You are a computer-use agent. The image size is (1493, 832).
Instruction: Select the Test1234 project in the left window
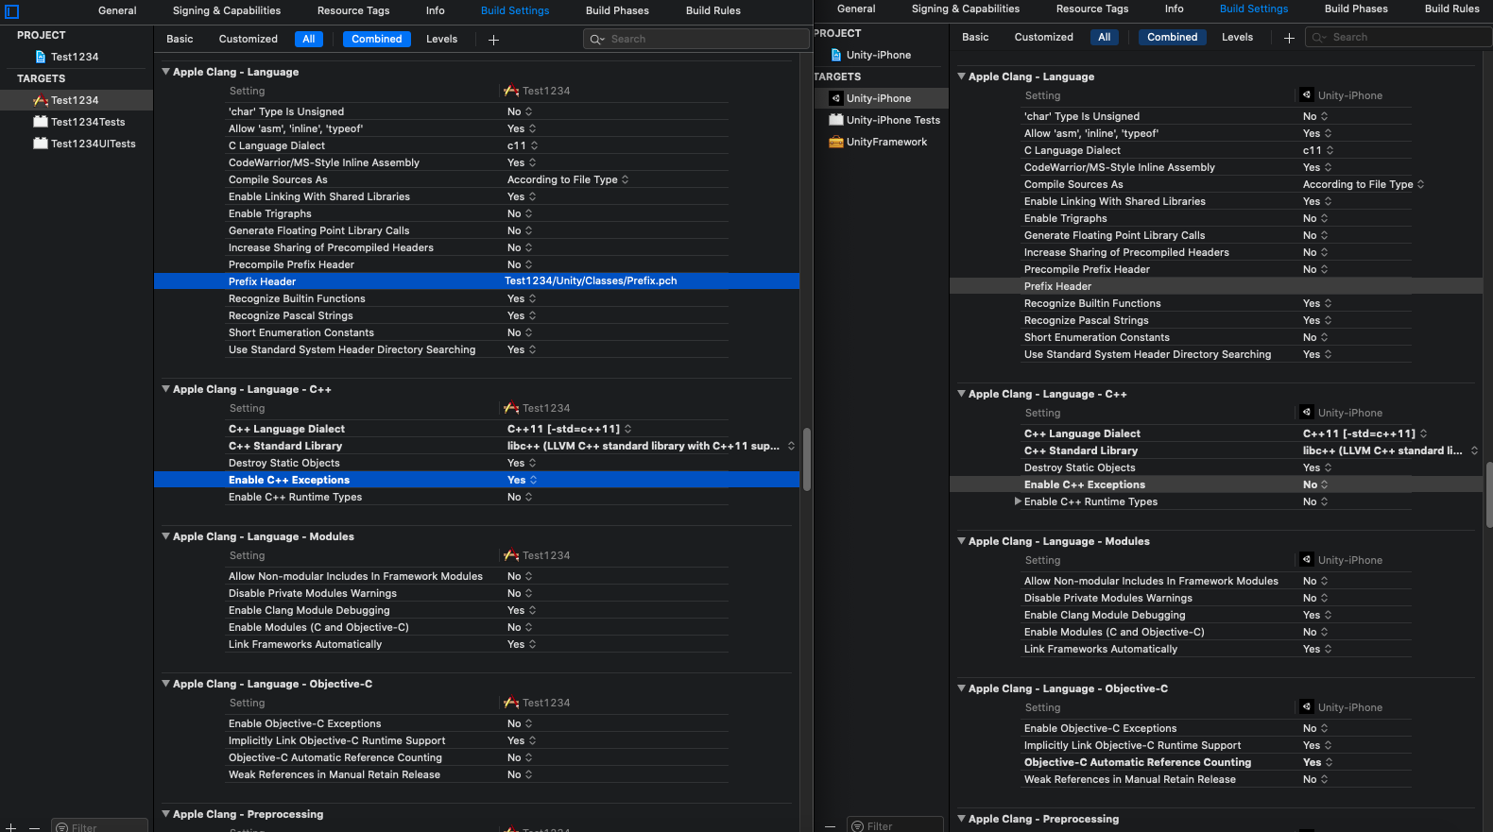coord(77,57)
